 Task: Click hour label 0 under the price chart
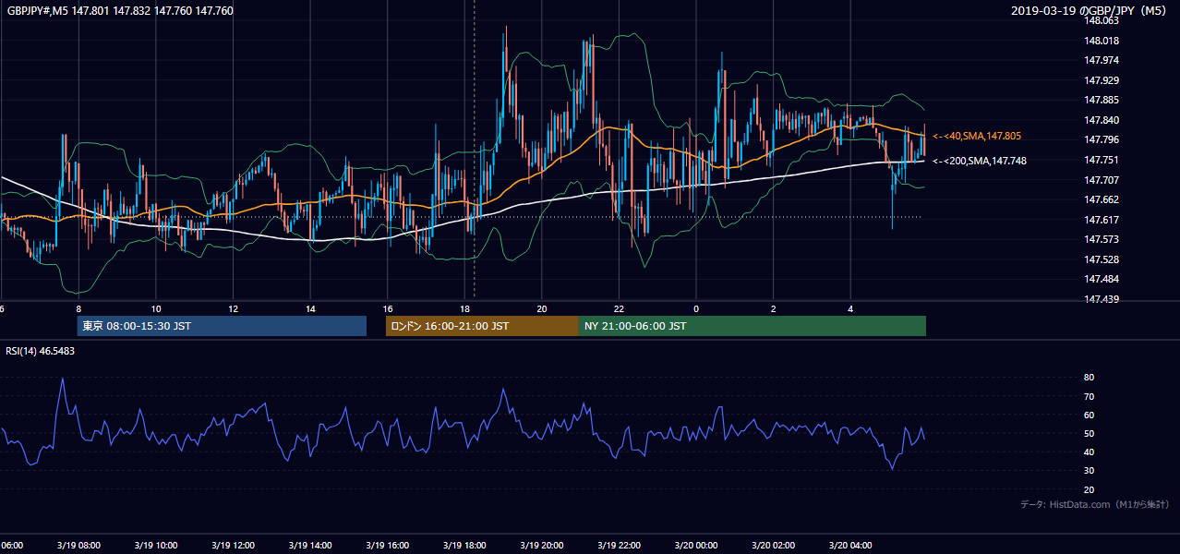(x=696, y=309)
